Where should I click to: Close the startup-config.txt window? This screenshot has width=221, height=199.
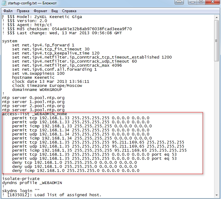coord(213,2)
